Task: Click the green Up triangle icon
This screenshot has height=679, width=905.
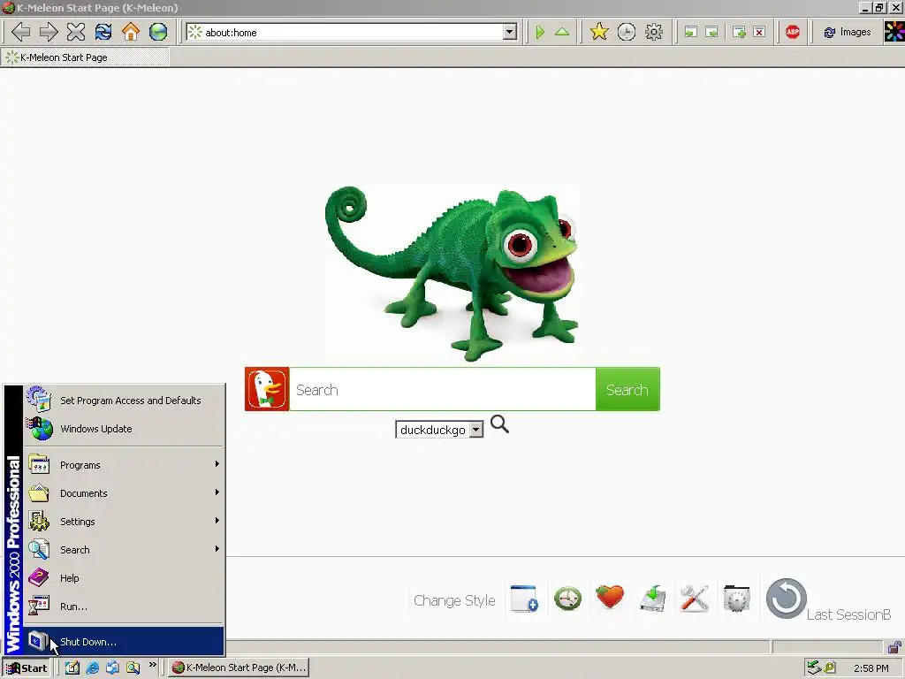Action: (562, 32)
